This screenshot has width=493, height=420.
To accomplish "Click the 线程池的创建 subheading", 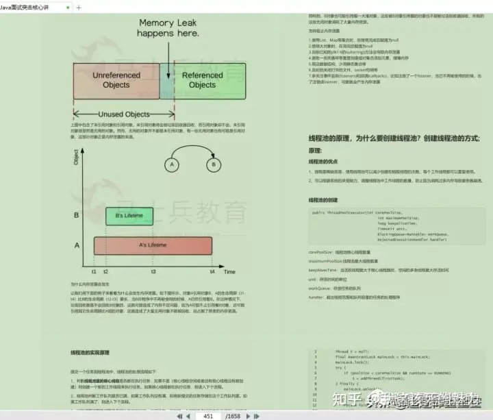I will click(x=323, y=200).
